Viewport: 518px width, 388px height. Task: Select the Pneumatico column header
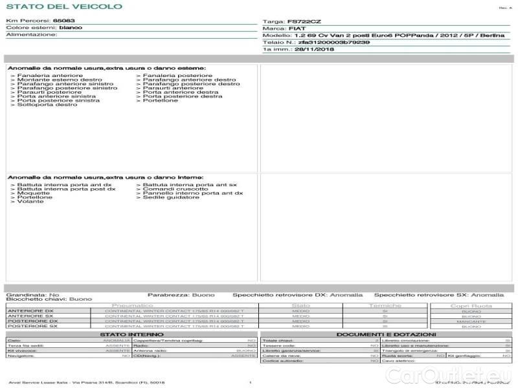click(132, 305)
